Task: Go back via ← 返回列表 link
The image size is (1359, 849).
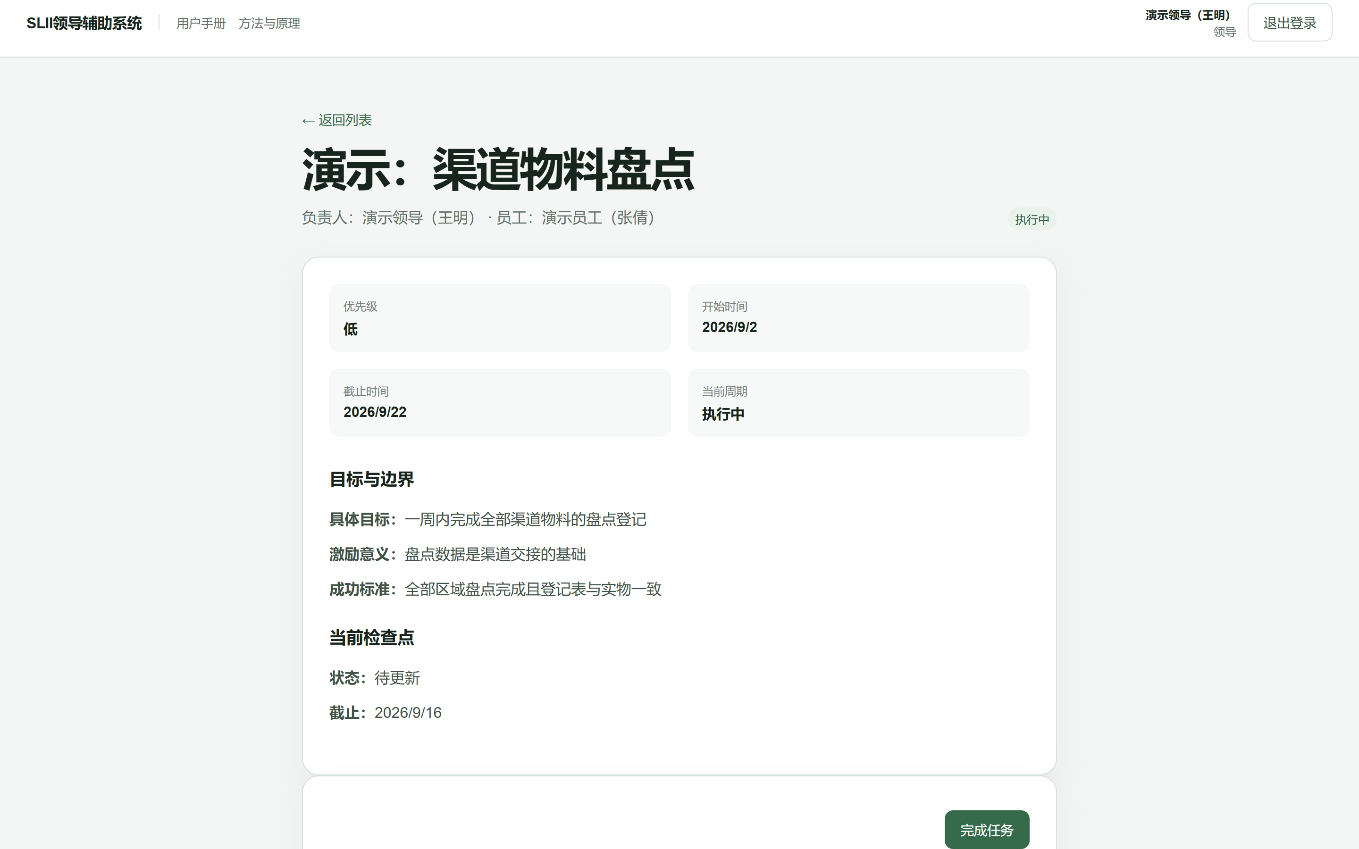Action: tap(337, 120)
